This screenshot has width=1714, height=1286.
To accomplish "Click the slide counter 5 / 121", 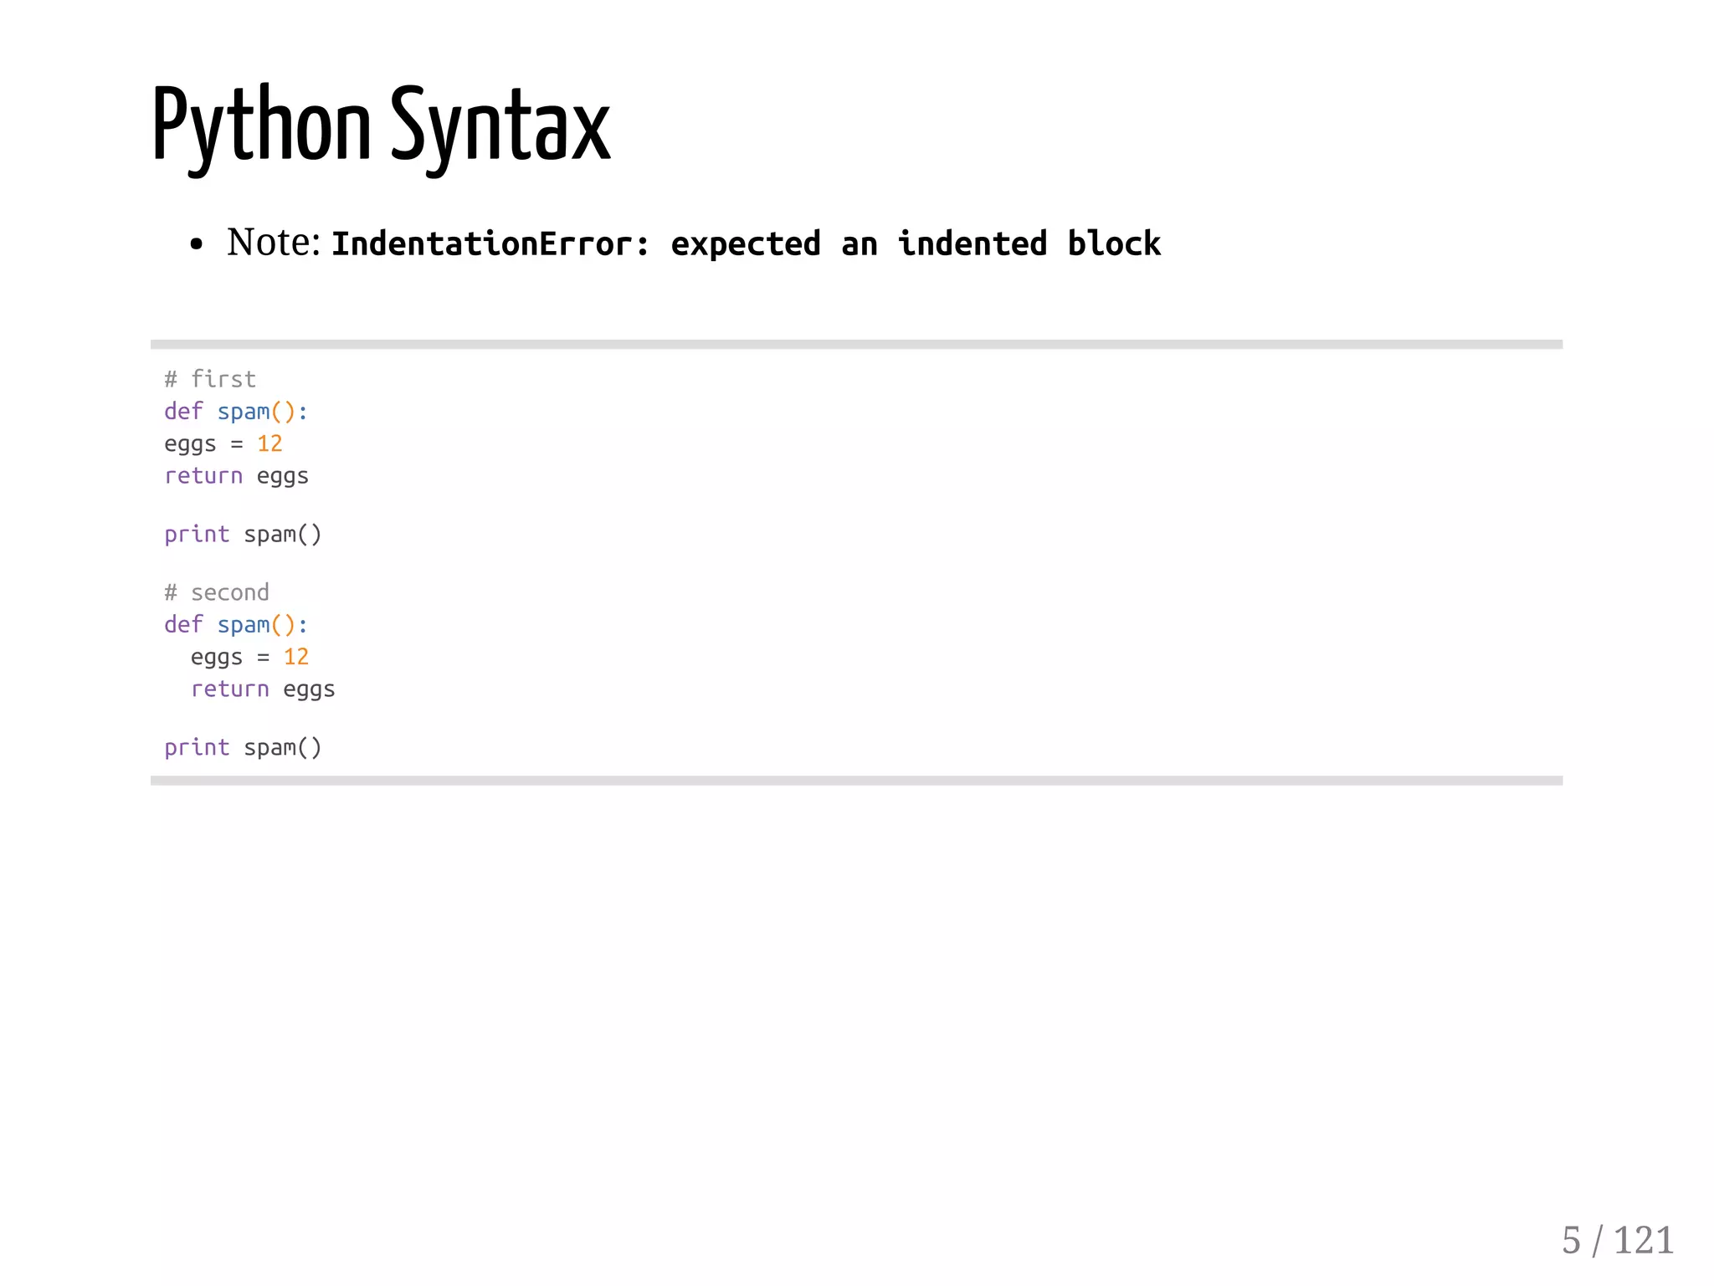I will 1617,1240.
